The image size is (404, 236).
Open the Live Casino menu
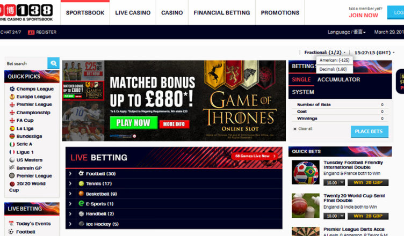133,13
